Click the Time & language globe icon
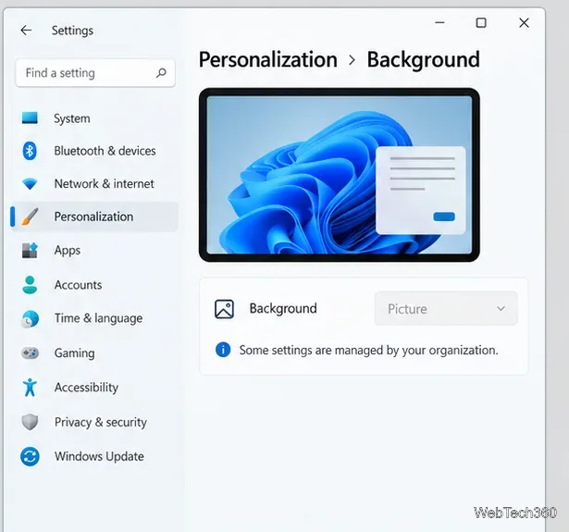The image size is (569, 532). (30, 319)
